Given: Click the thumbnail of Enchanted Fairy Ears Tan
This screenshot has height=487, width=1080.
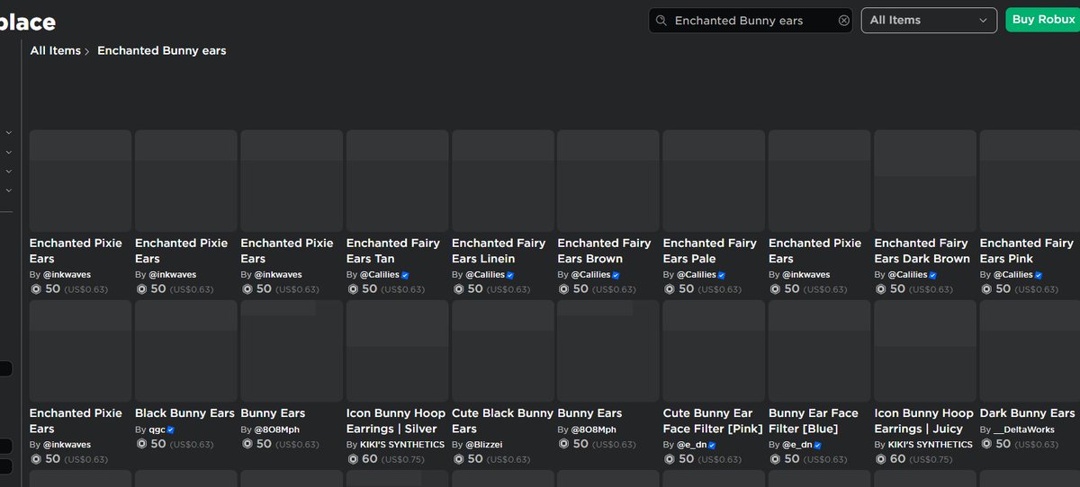Looking at the screenshot, I should point(398,181).
